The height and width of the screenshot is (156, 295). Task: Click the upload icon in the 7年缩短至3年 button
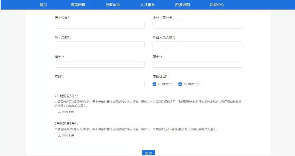[60, 135]
